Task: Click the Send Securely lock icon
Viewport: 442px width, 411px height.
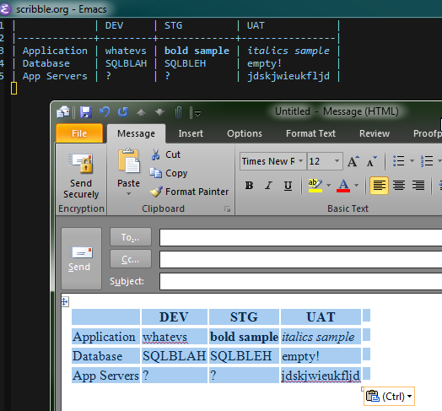Action: [x=81, y=164]
